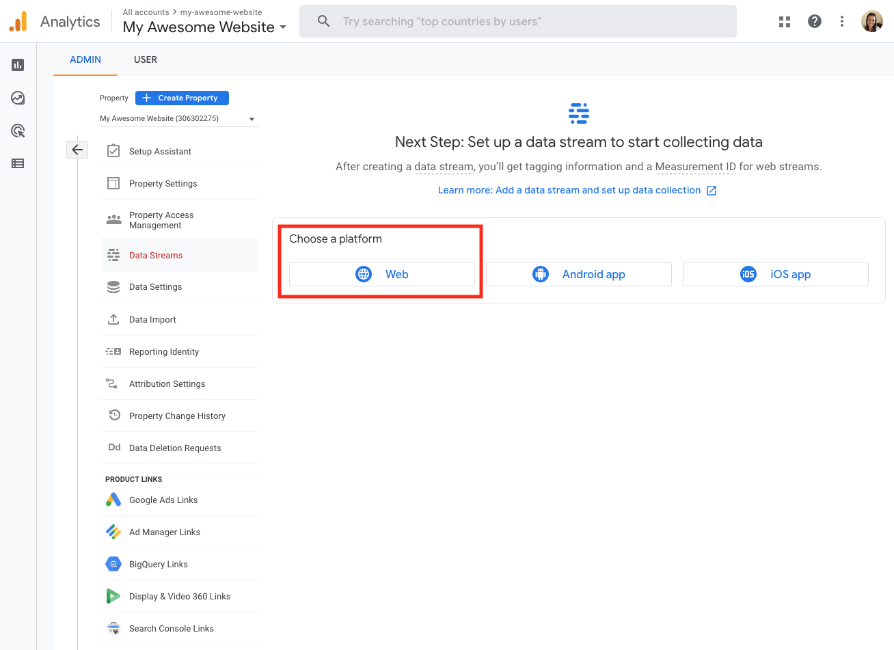Screen dimensions: 894x650
Task: Click the Ad Manager logo icon
Action: 113,532
